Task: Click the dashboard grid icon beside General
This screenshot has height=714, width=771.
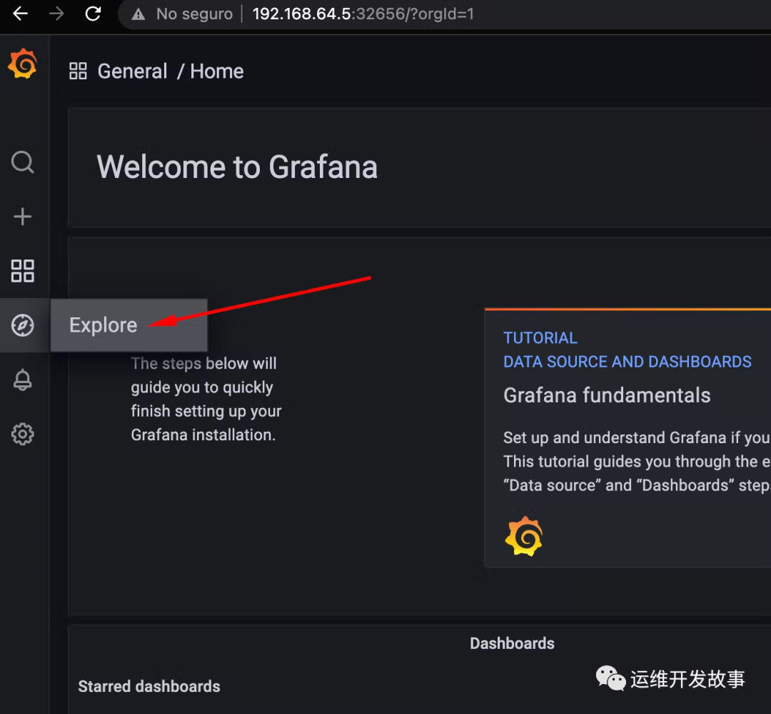Action: (x=79, y=71)
